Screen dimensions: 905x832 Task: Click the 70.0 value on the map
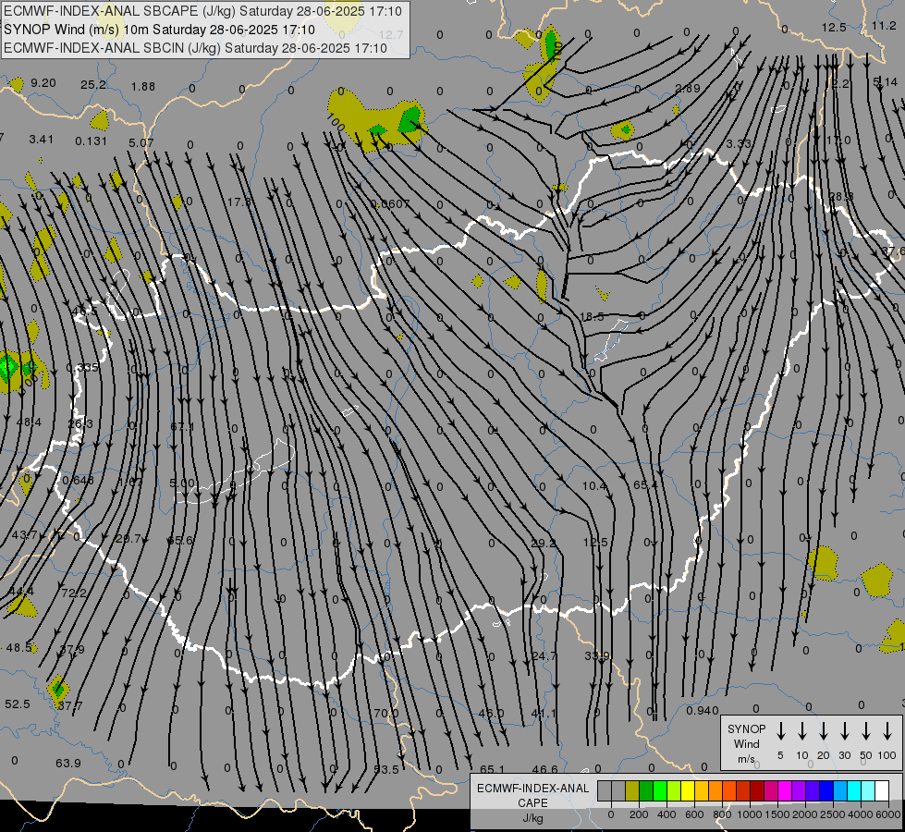(386, 714)
